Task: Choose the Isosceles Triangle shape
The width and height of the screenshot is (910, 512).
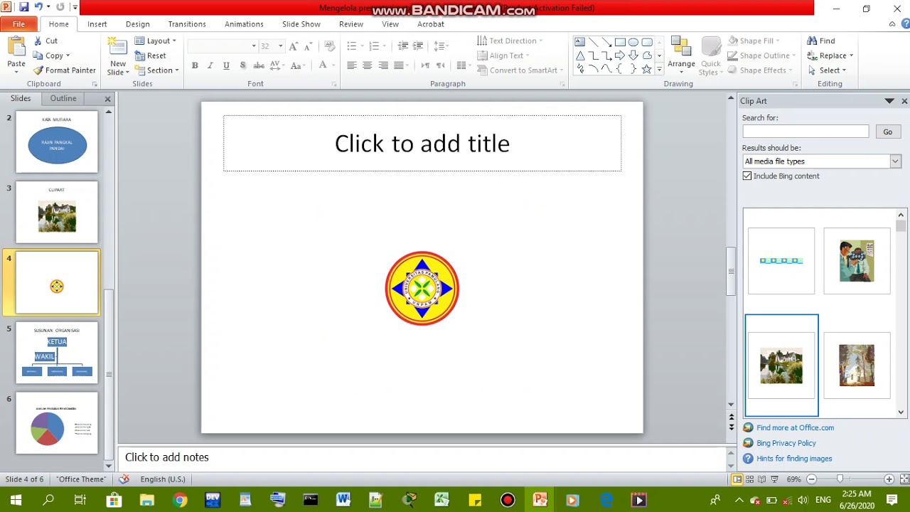Action: (580, 55)
